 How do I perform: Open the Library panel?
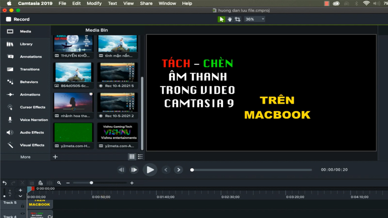pos(25,44)
